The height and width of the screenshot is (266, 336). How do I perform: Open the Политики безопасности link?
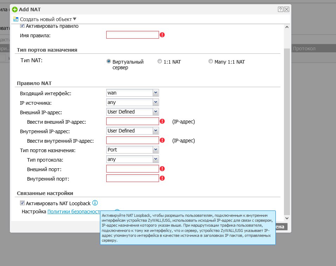coord(74,212)
